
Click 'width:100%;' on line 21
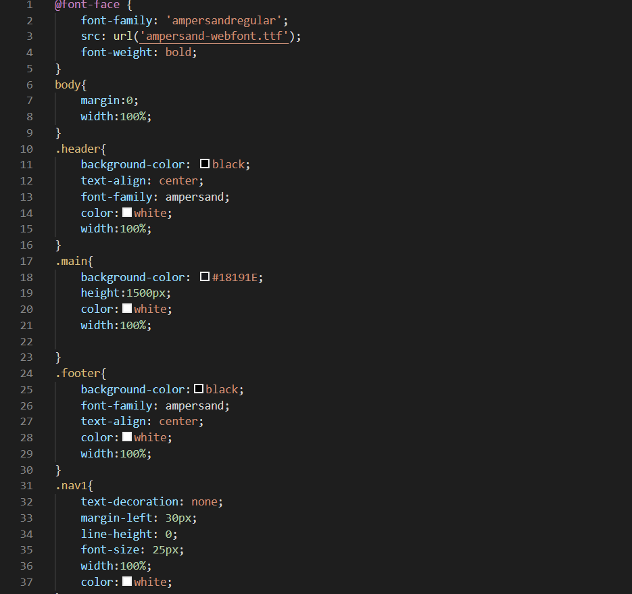click(116, 325)
